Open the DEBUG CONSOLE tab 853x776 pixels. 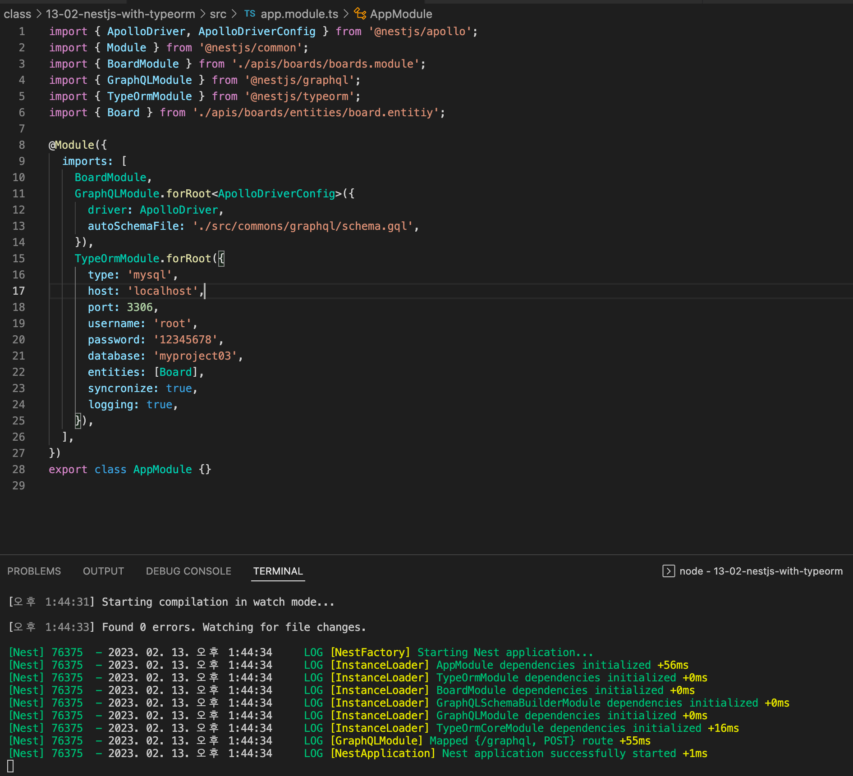coord(188,571)
